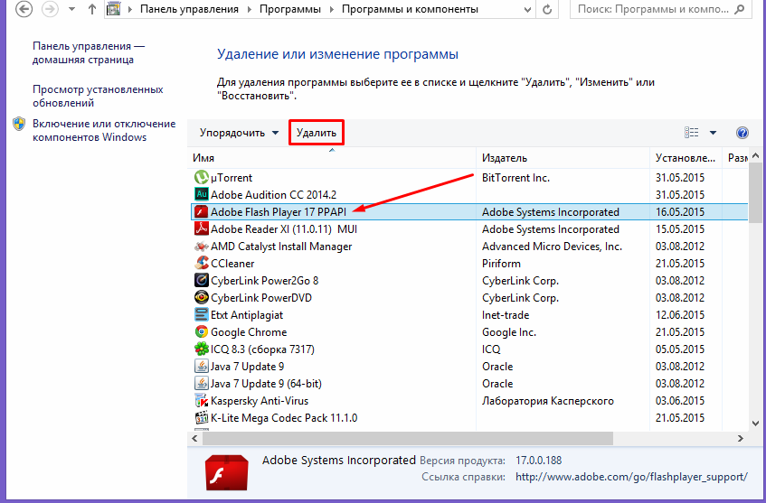Go up one level with up arrow
Screen dimensions: 766x503
point(92,9)
